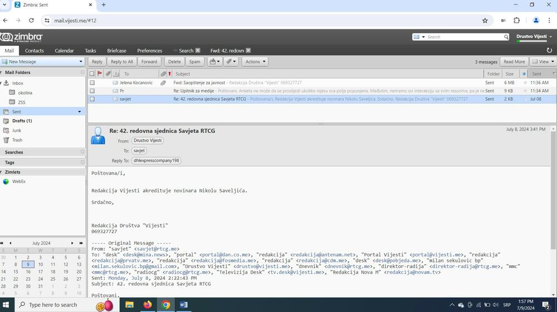Click the Reply to All button

tap(121, 62)
